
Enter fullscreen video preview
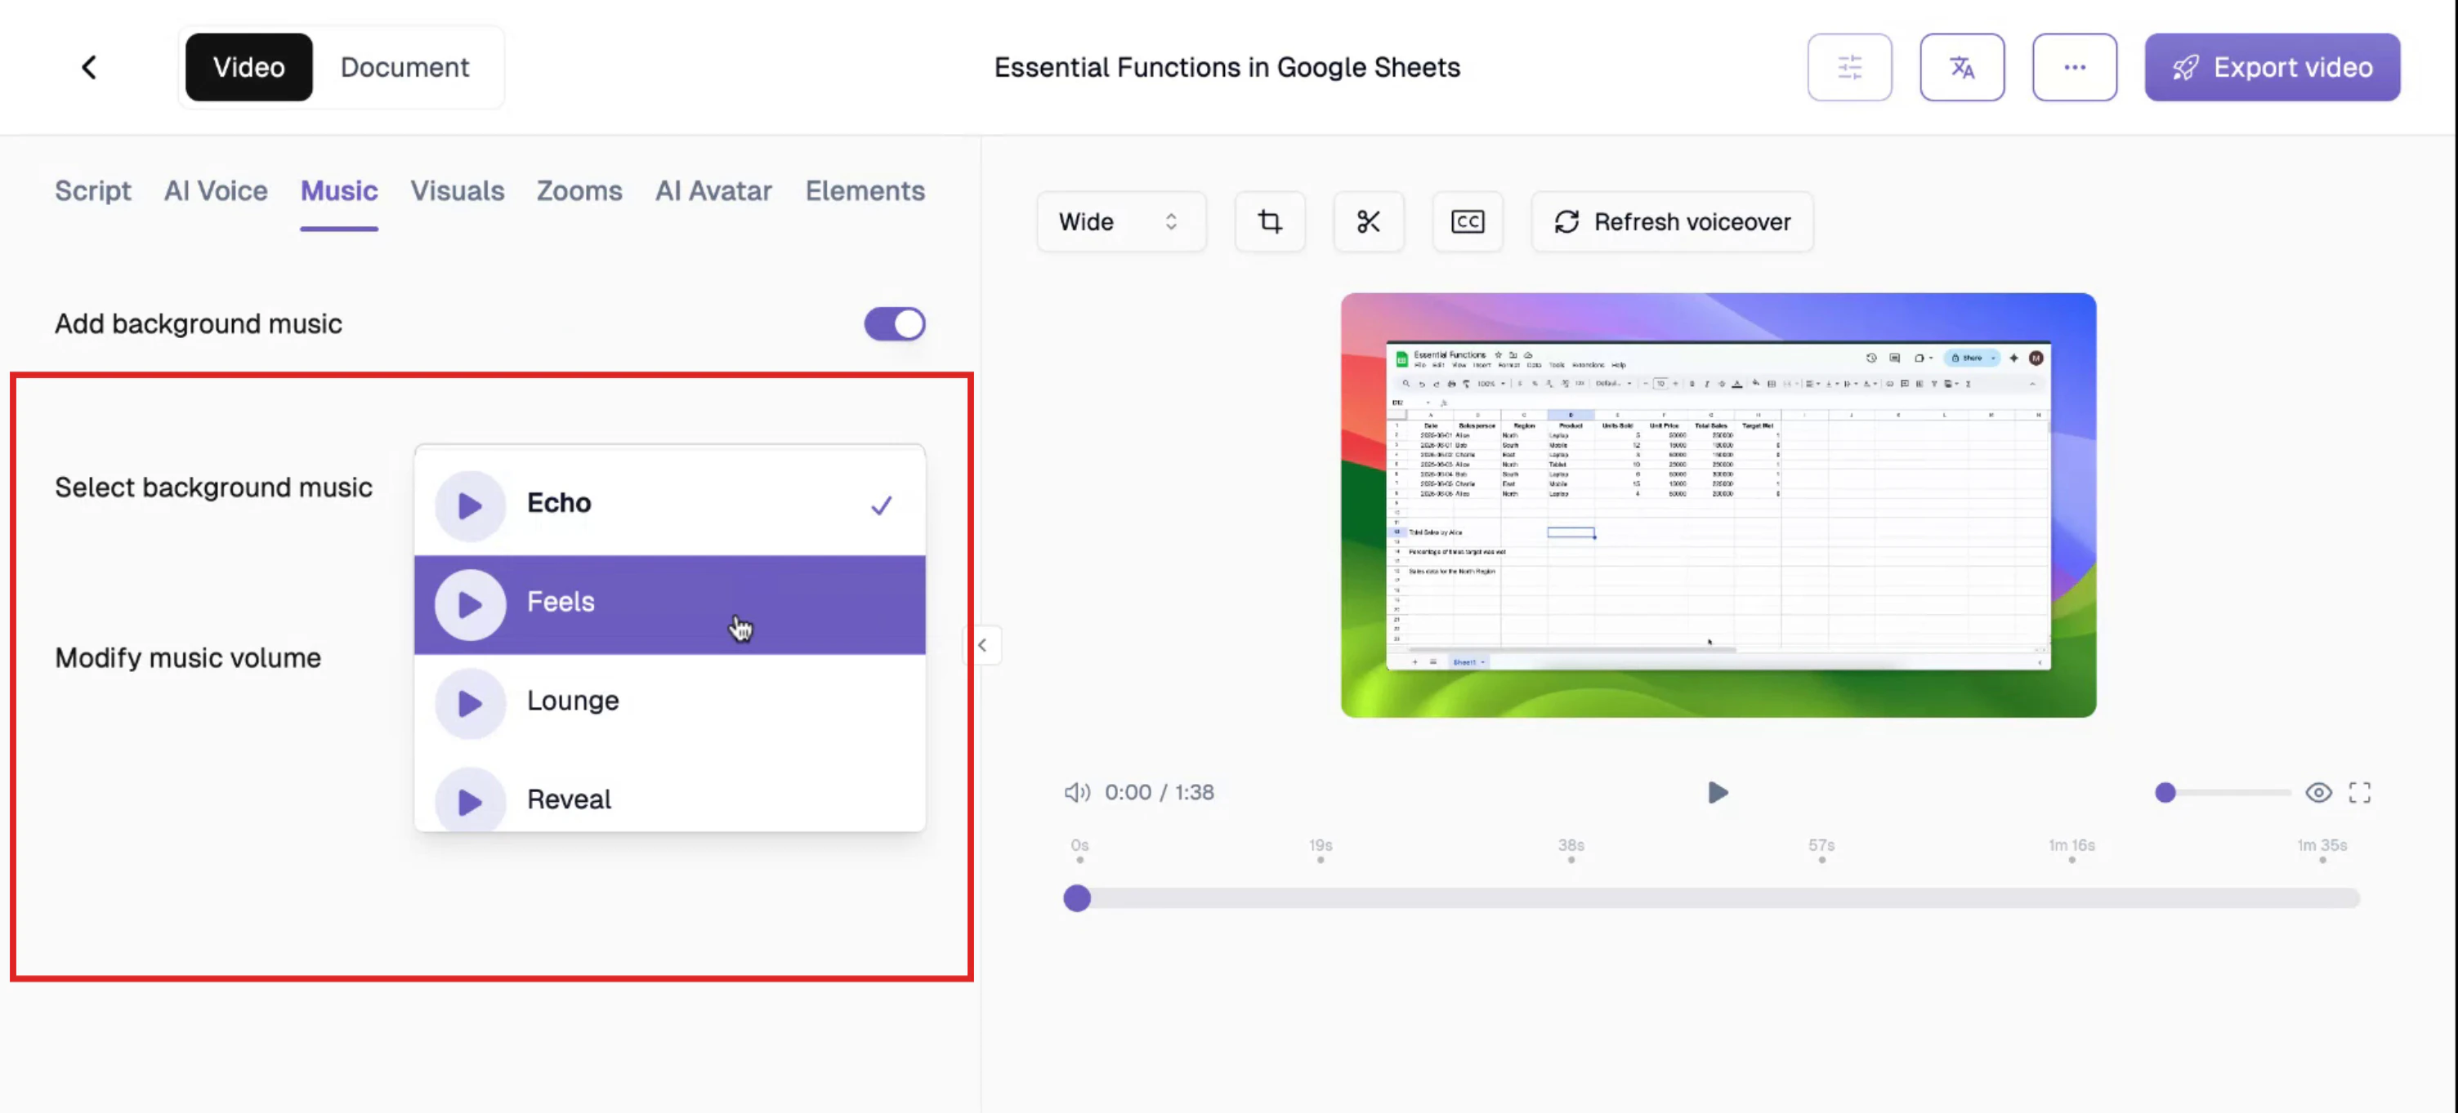(2359, 793)
